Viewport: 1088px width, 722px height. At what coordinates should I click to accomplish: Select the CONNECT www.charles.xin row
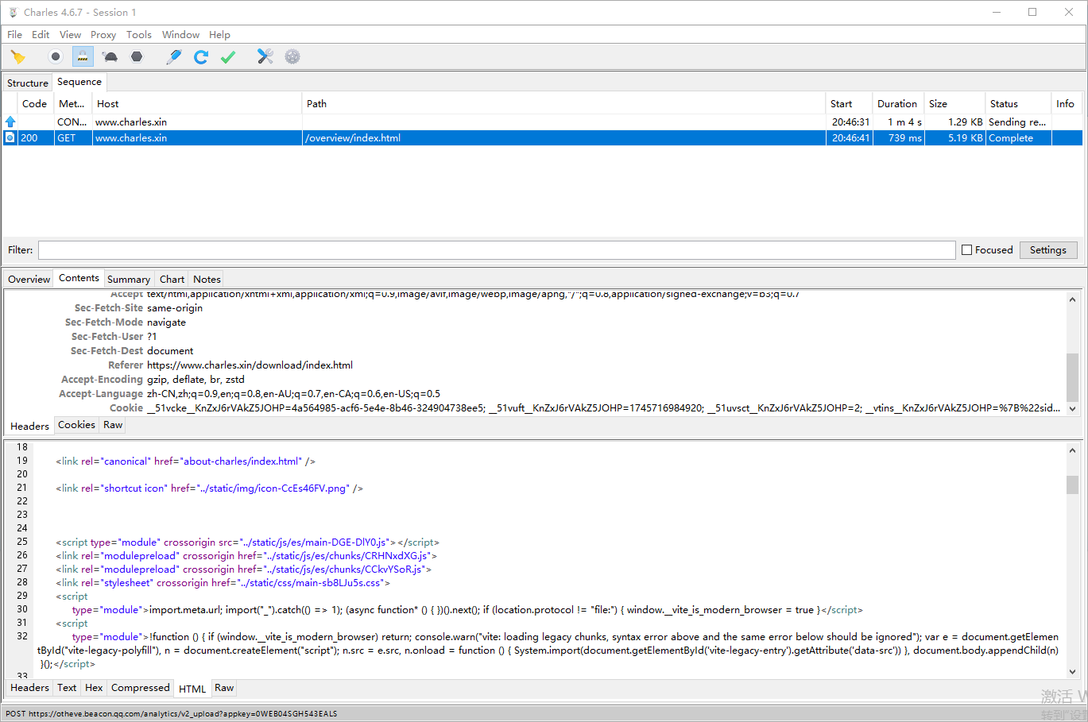coord(543,122)
